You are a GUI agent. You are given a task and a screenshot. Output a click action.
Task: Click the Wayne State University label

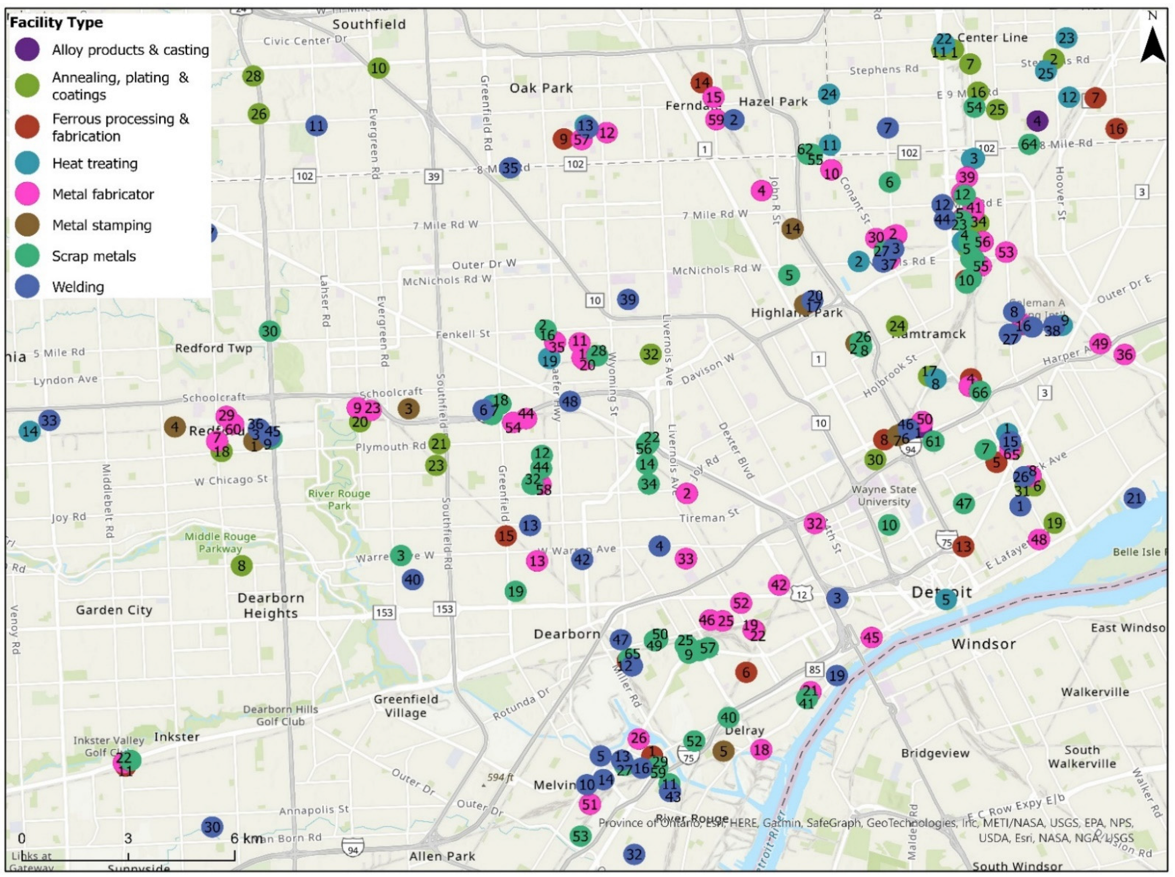click(884, 495)
